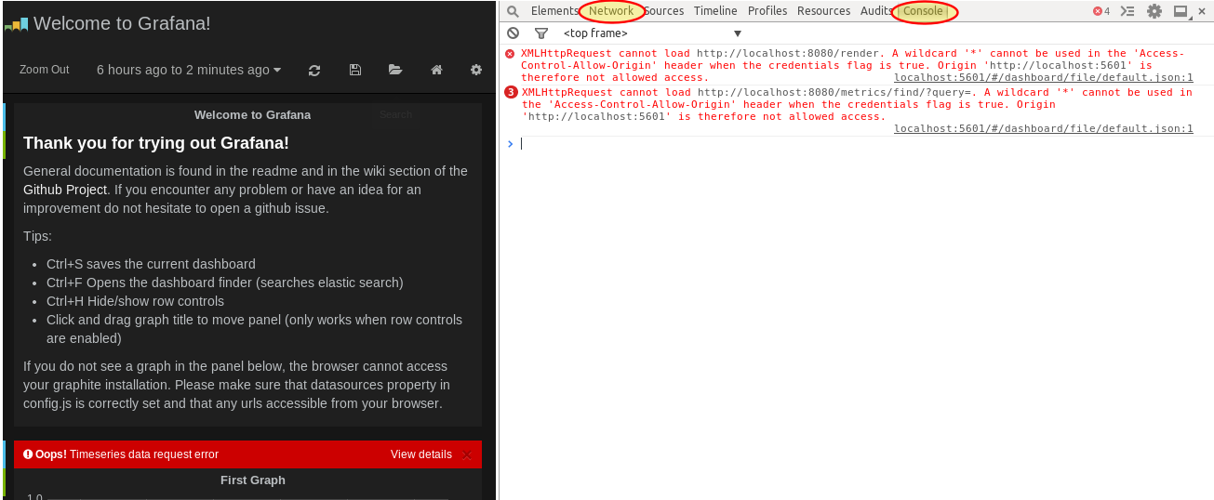Open the dashboard finder folder icon
This screenshot has height=500, width=1214.
coord(395,70)
